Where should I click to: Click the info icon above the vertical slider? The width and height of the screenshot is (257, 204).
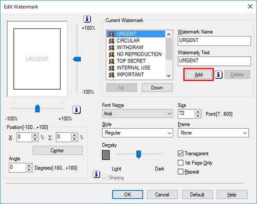click(87, 19)
